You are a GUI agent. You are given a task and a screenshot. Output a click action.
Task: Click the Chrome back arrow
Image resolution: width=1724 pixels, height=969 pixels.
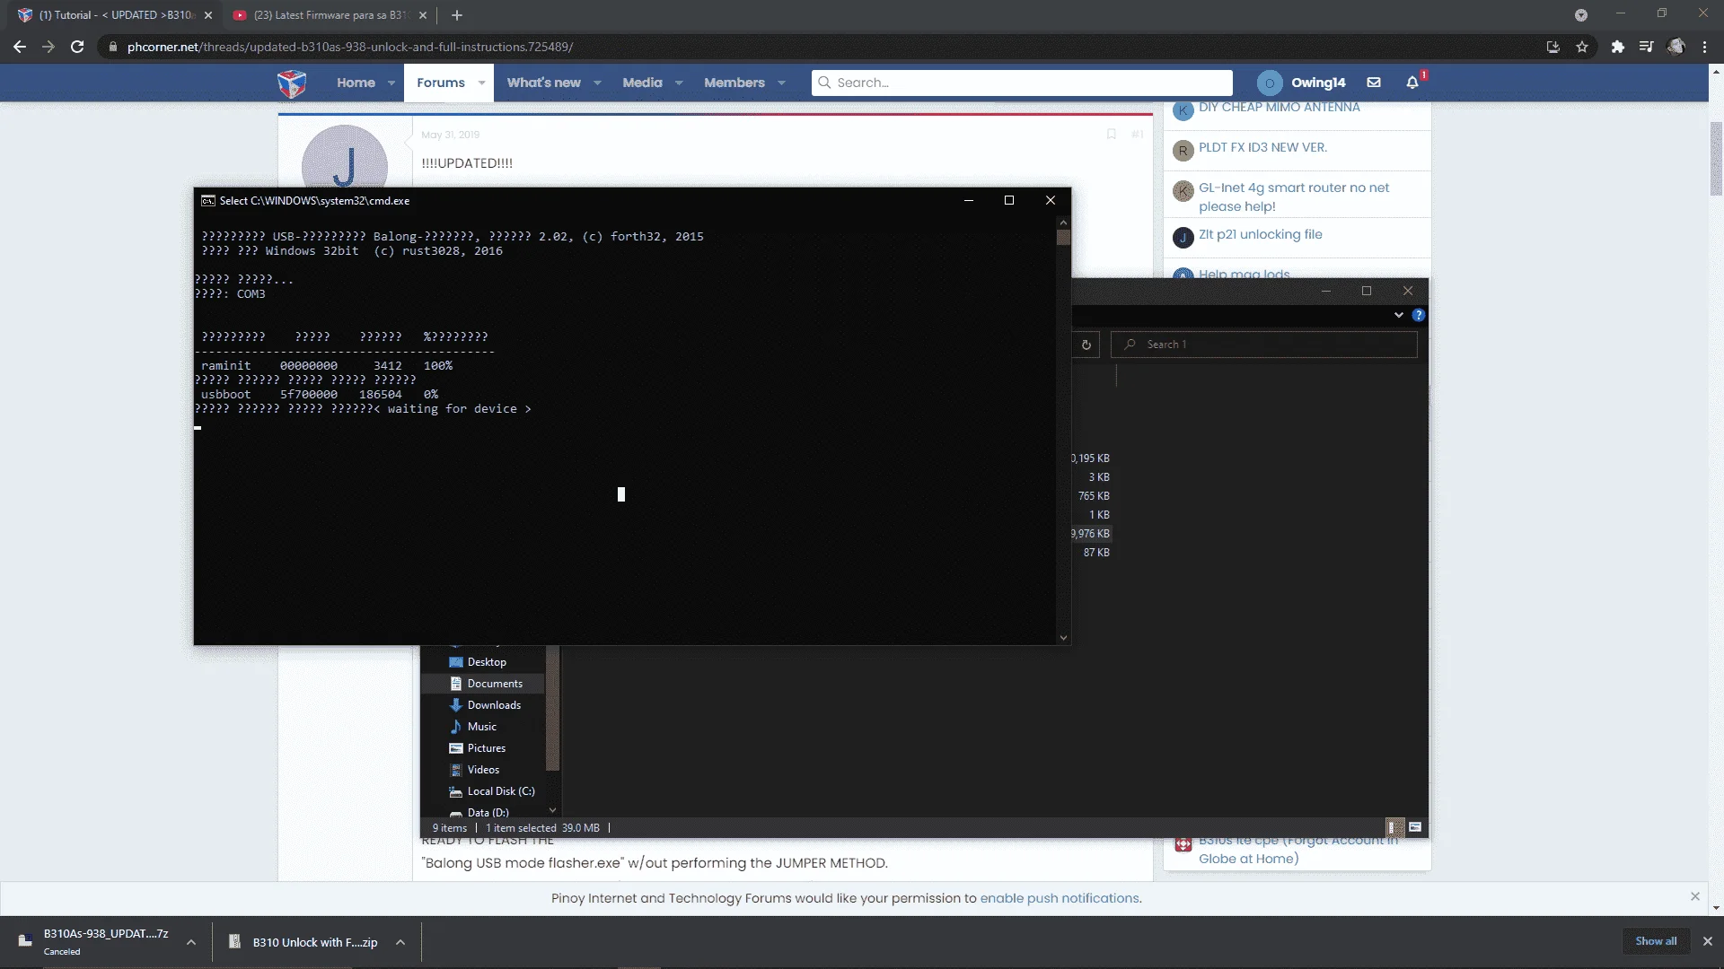(20, 47)
